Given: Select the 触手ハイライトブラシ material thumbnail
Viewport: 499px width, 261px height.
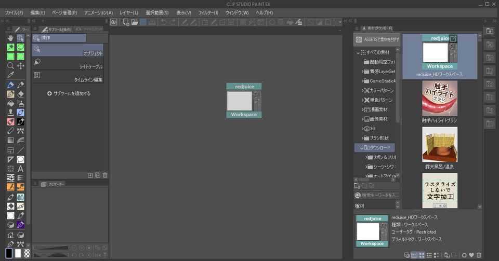Looking at the screenshot, I should tap(440, 98).
